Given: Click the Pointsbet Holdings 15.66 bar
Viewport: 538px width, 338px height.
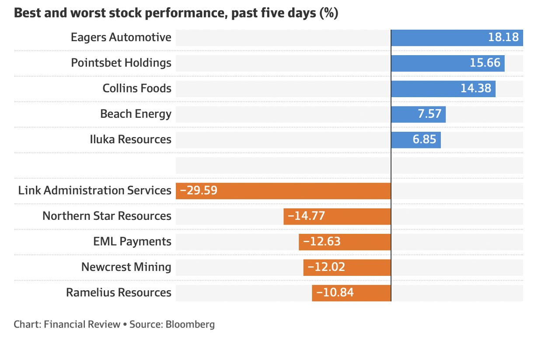Looking at the screenshot, I should (447, 63).
